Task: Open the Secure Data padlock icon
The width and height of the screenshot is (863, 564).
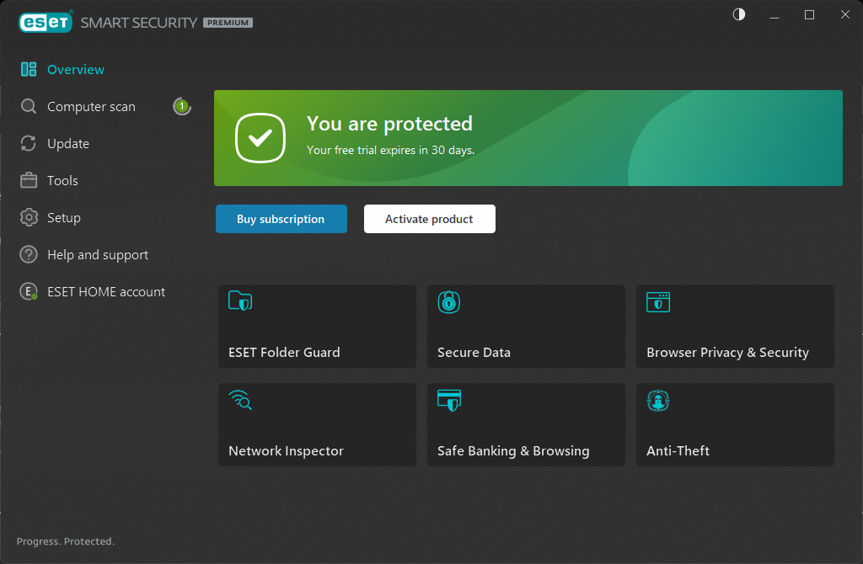Action: click(x=449, y=301)
